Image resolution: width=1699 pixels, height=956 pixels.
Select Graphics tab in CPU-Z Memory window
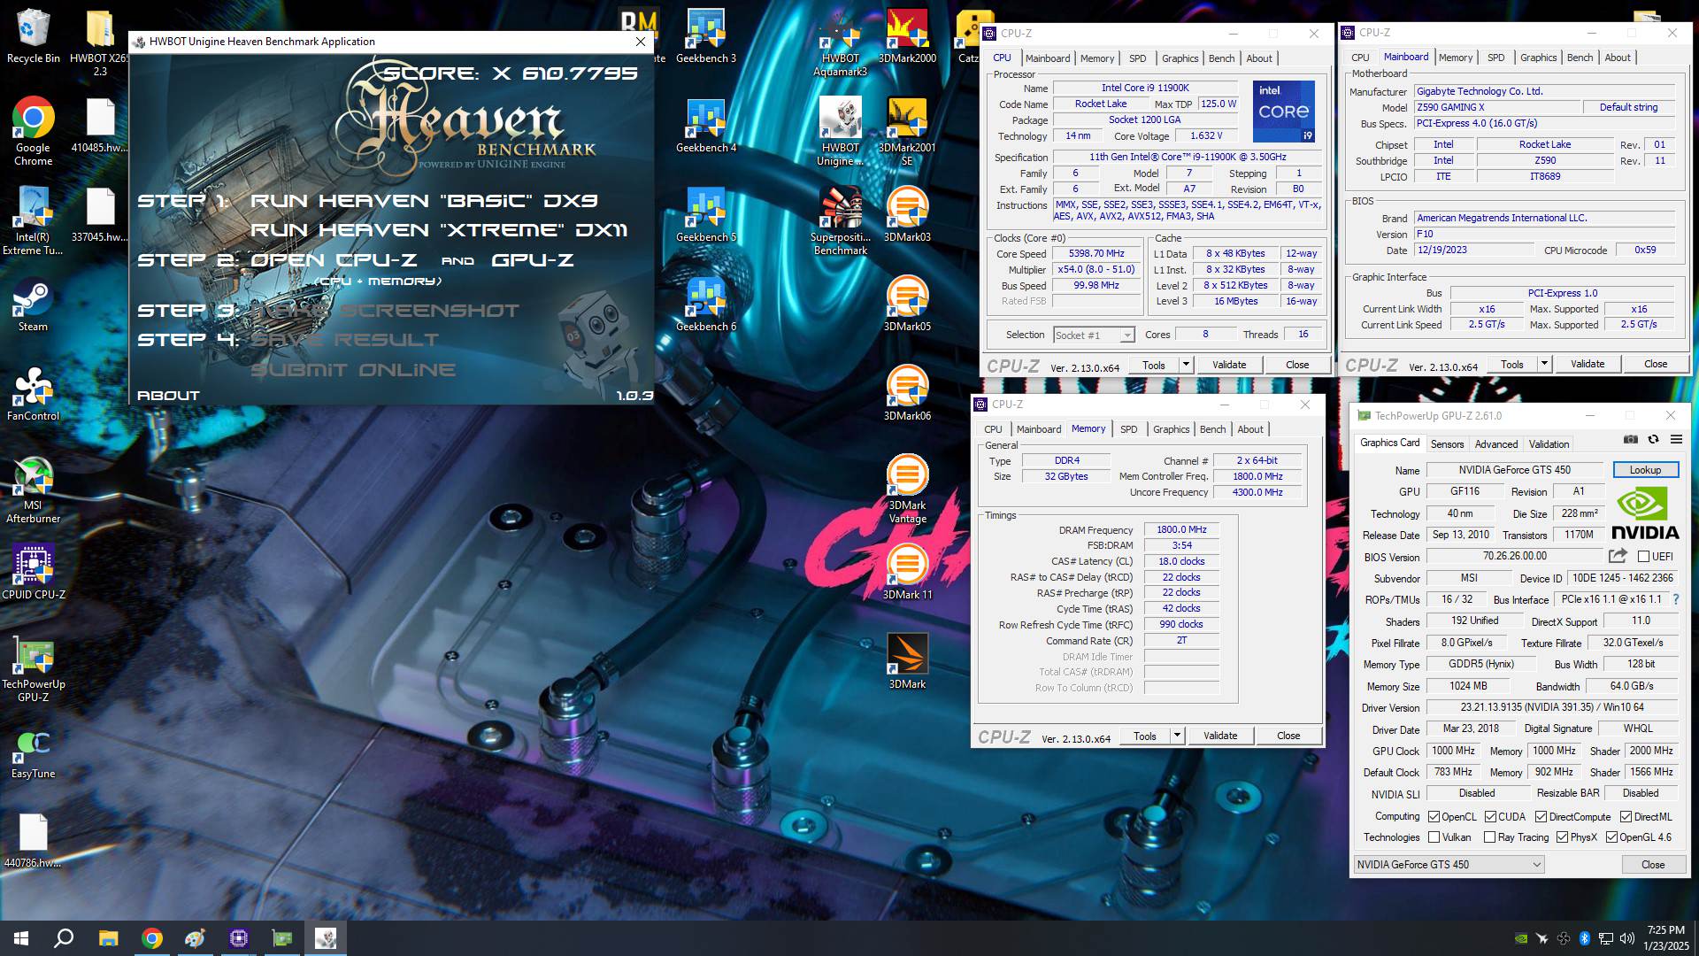pyautogui.click(x=1171, y=429)
